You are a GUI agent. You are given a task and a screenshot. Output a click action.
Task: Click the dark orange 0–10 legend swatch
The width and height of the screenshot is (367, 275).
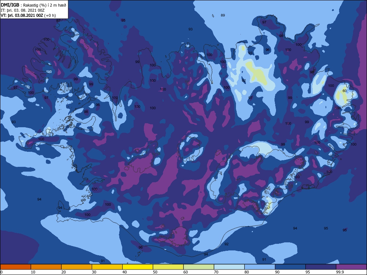[x=15, y=267]
